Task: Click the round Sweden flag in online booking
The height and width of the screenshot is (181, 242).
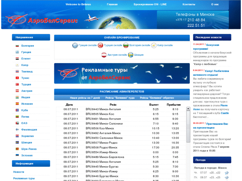Action: (x=131, y=55)
